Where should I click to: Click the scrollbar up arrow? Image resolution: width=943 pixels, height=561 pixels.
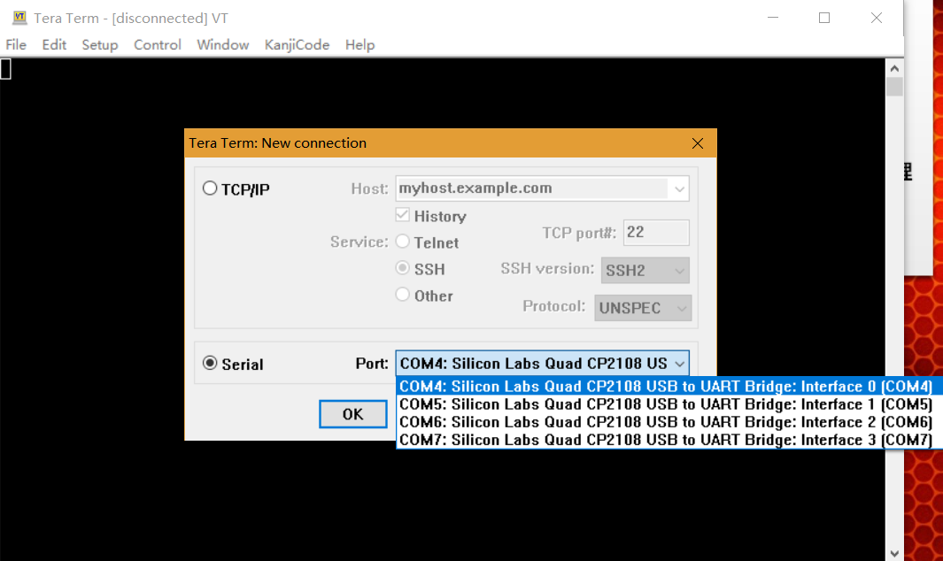(894, 66)
